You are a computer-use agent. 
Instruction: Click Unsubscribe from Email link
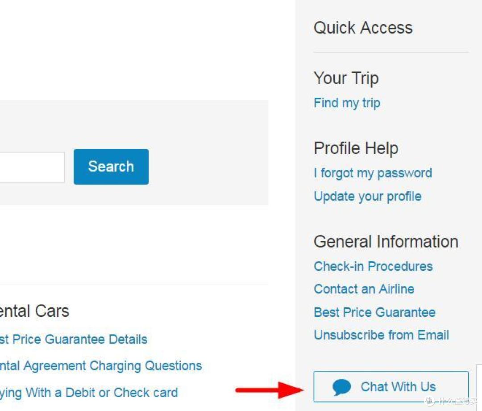coord(381,335)
